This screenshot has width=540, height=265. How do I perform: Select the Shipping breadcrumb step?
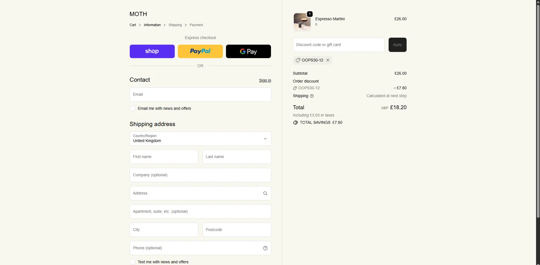[175, 25]
